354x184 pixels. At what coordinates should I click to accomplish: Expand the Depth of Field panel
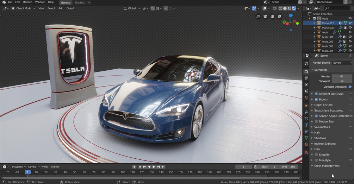pyautogui.click(x=312, y=105)
